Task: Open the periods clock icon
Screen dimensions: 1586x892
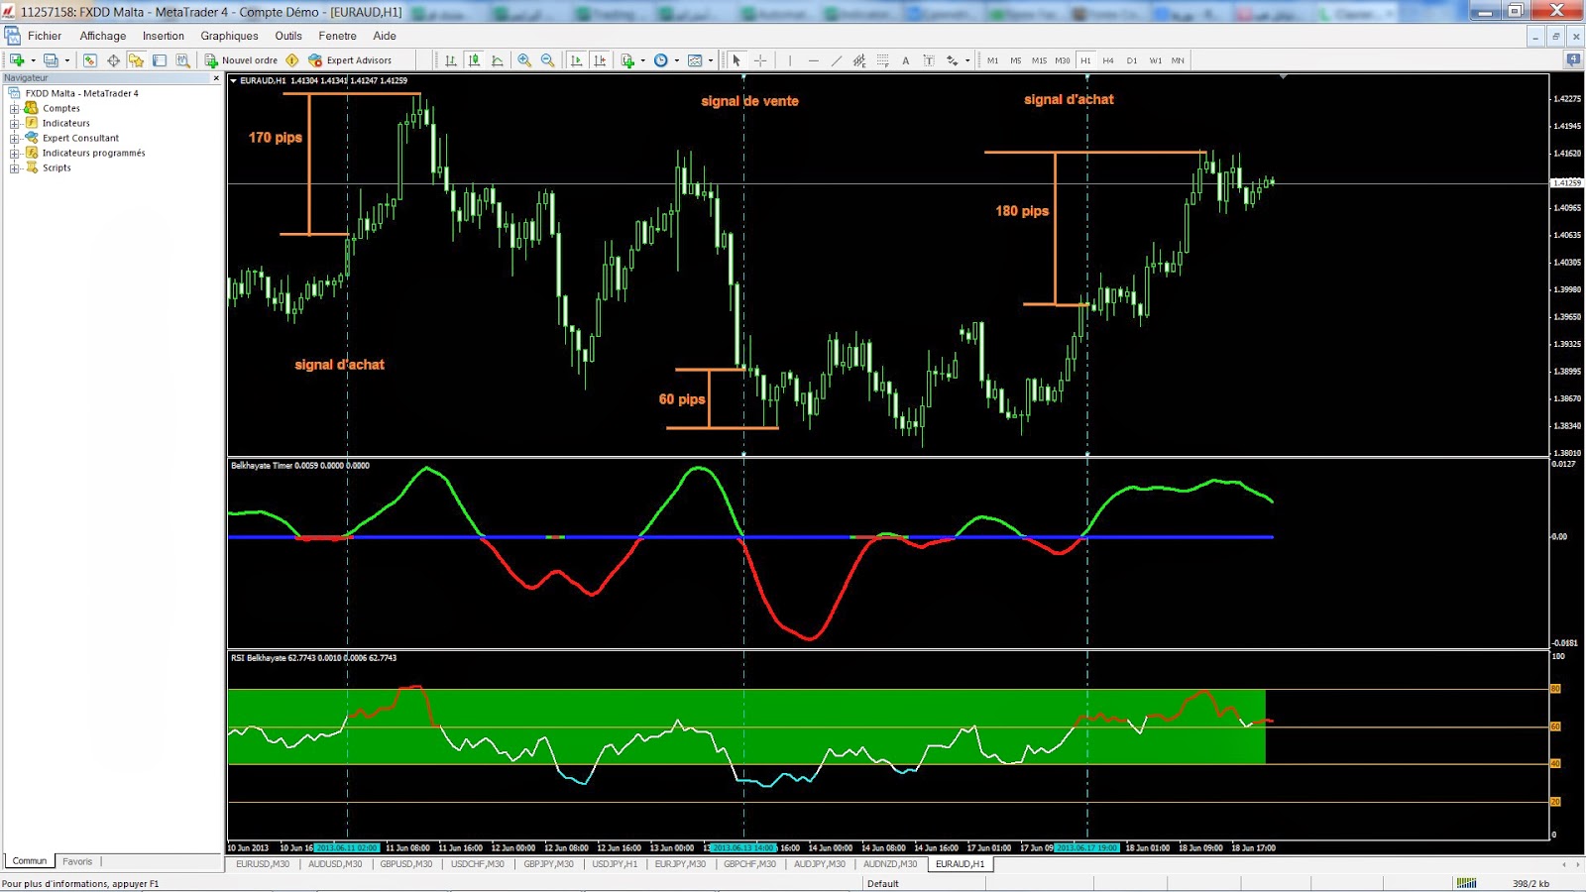Action: [x=661, y=60]
